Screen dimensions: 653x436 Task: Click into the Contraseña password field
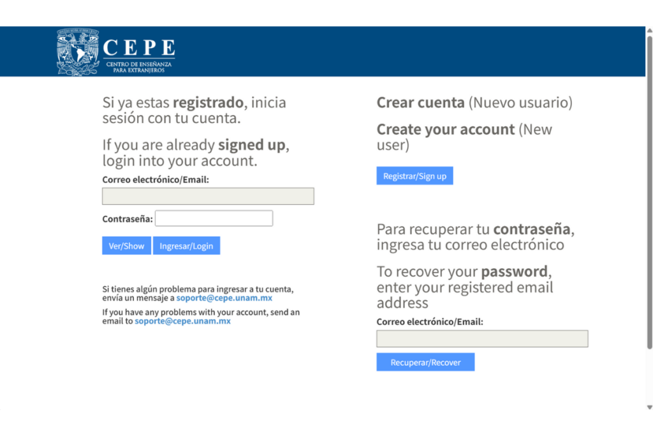point(214,218)
